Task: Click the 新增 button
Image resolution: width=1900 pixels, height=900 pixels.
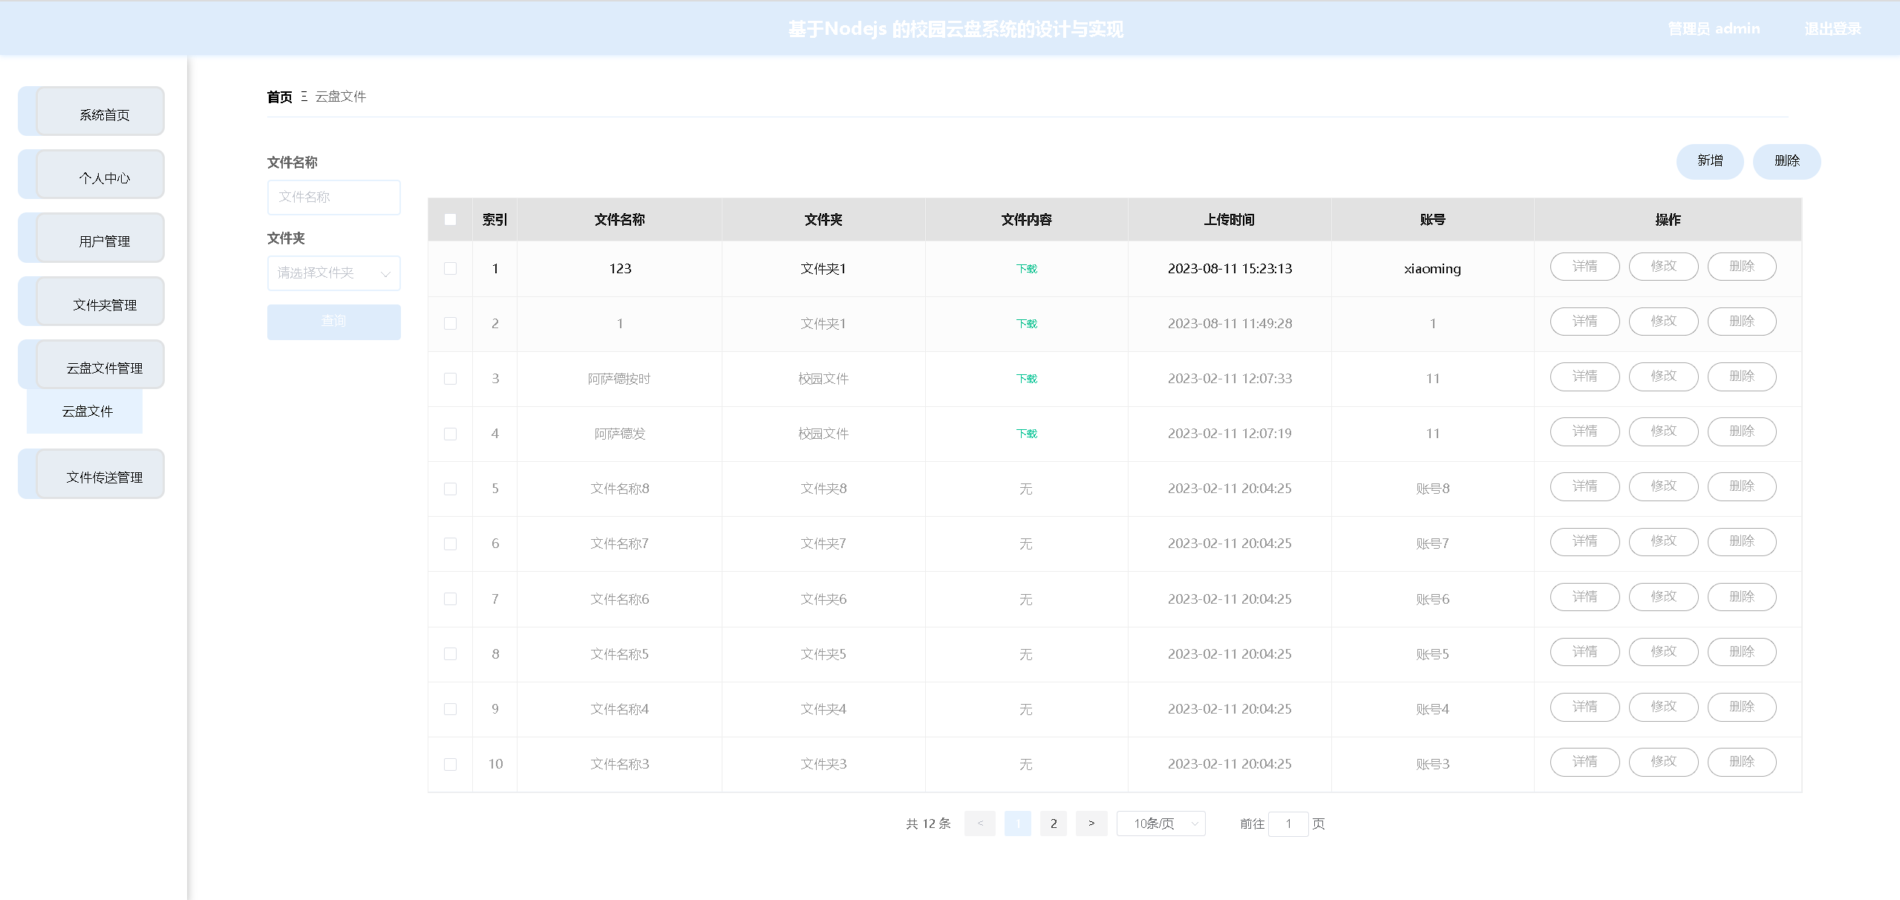Action: (1709, 161)
